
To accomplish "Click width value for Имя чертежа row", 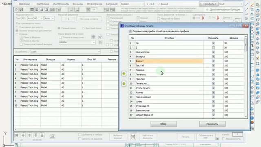I will coord(234,52).
